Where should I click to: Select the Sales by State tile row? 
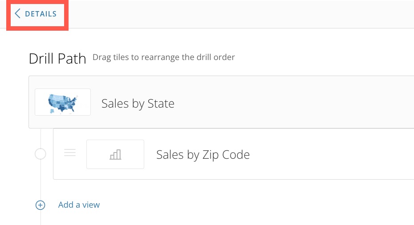pos(221,102)
